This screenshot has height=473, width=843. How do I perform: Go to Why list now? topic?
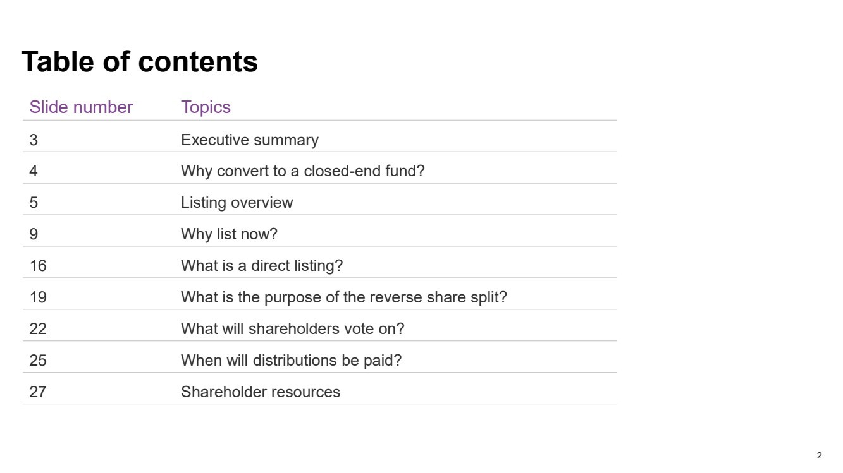click(229, 234)
